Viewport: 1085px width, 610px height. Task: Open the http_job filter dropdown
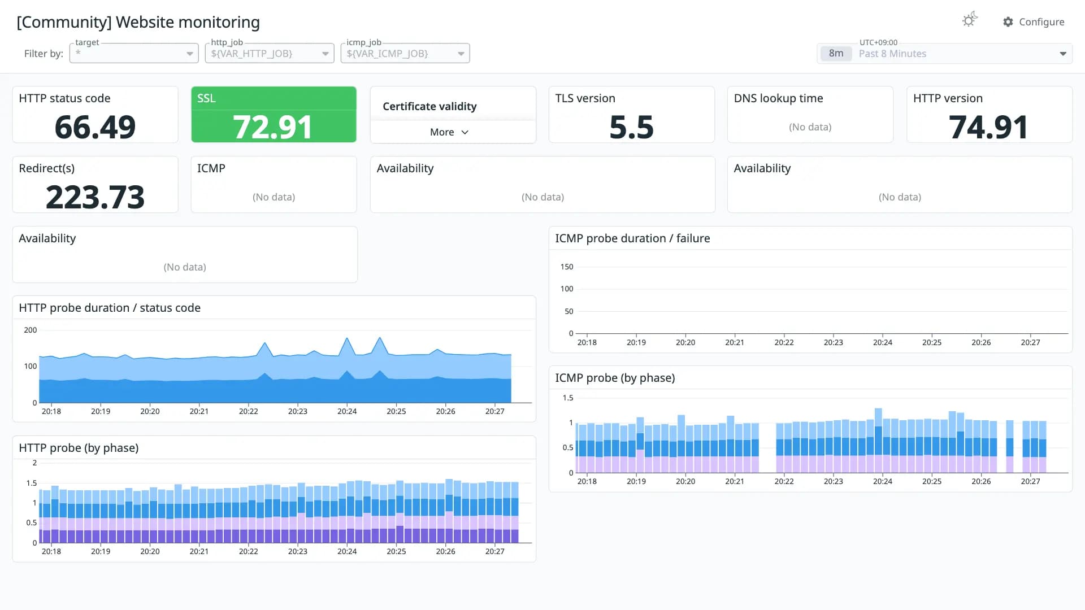click(270, 53)
